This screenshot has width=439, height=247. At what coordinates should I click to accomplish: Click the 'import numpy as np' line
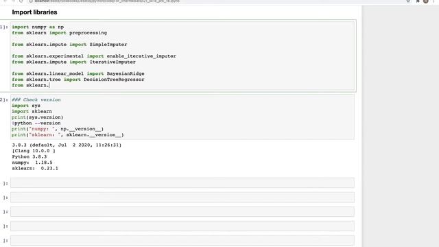coord(38,27)
